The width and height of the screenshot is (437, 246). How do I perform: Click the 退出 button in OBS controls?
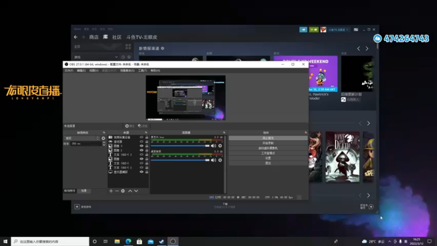(x=268, y=163)
